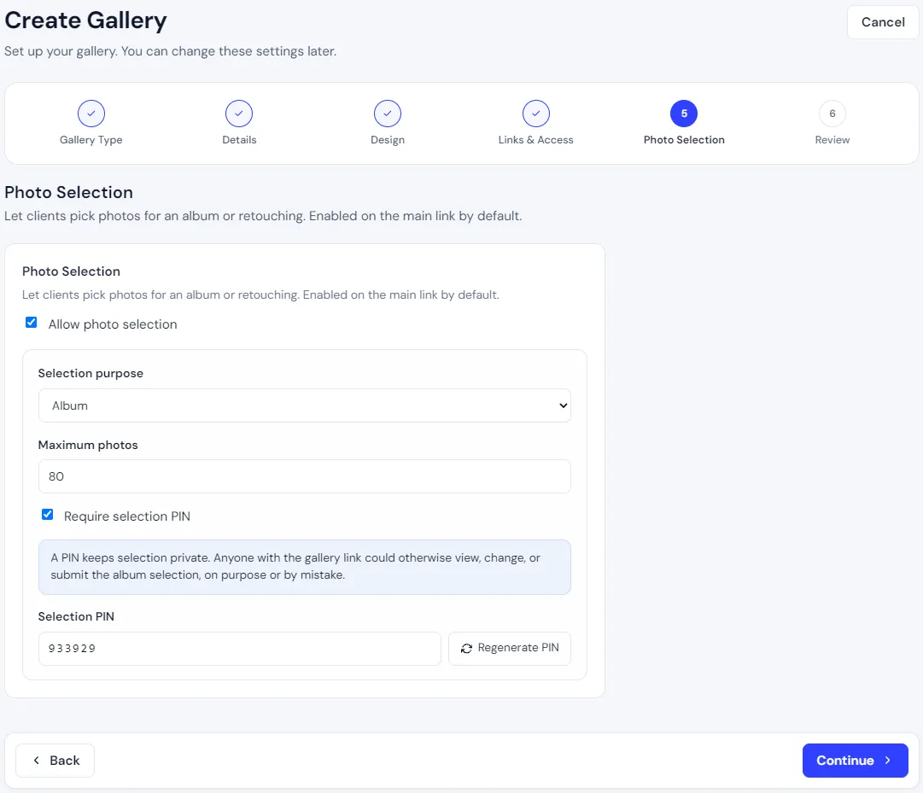Click the Design step label
Image resolution: width=923 pixels, height=793 pixels.
388,140
